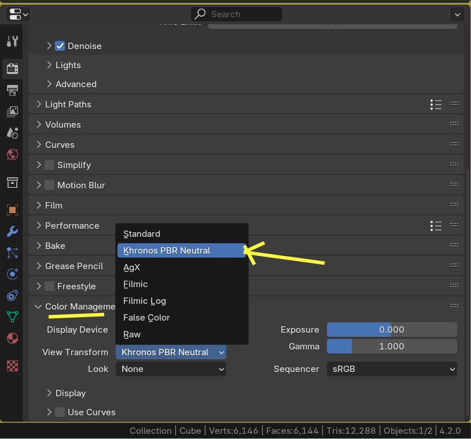Switch to the Output properties tab
The height and width of the screenshot is (439, 471).
(12, 90)
